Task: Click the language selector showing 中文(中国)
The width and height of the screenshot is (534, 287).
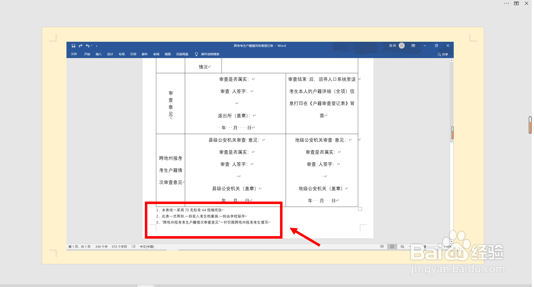Action: point(147,246)
